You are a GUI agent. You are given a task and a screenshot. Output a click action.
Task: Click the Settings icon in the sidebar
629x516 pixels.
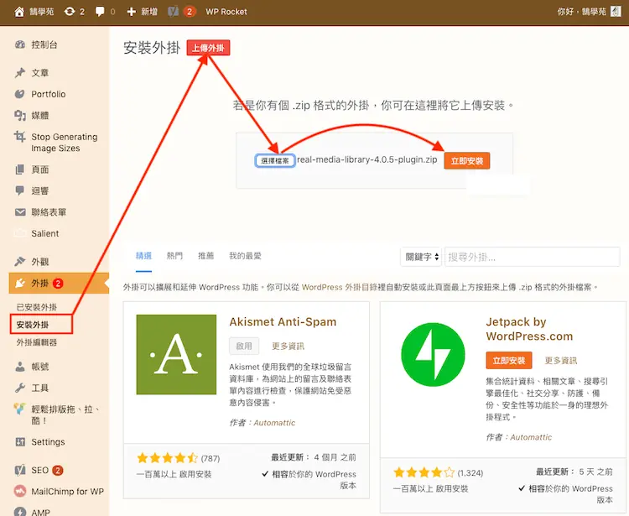click(x=20, y=442)
